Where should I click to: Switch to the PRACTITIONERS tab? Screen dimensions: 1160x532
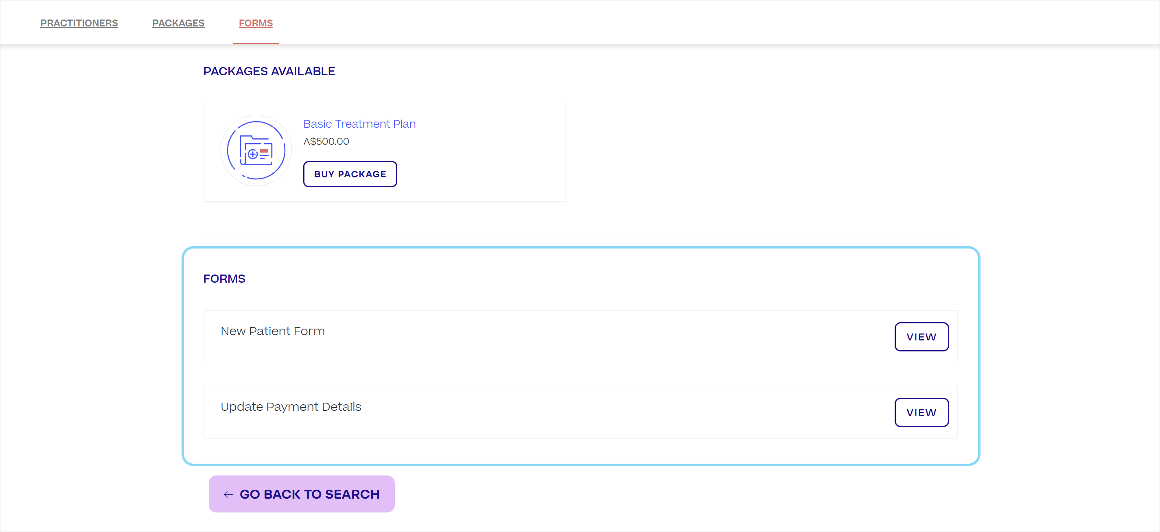(79, 23)
